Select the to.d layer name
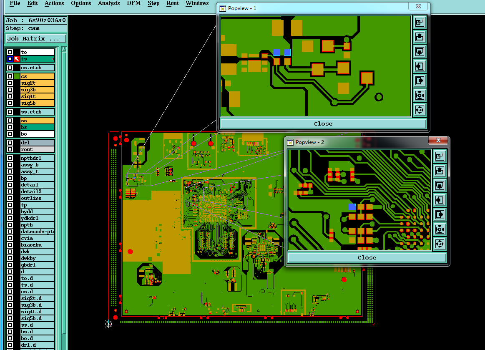Image resolution: width=485 pixels, height=350 pixels. (38, 278)
